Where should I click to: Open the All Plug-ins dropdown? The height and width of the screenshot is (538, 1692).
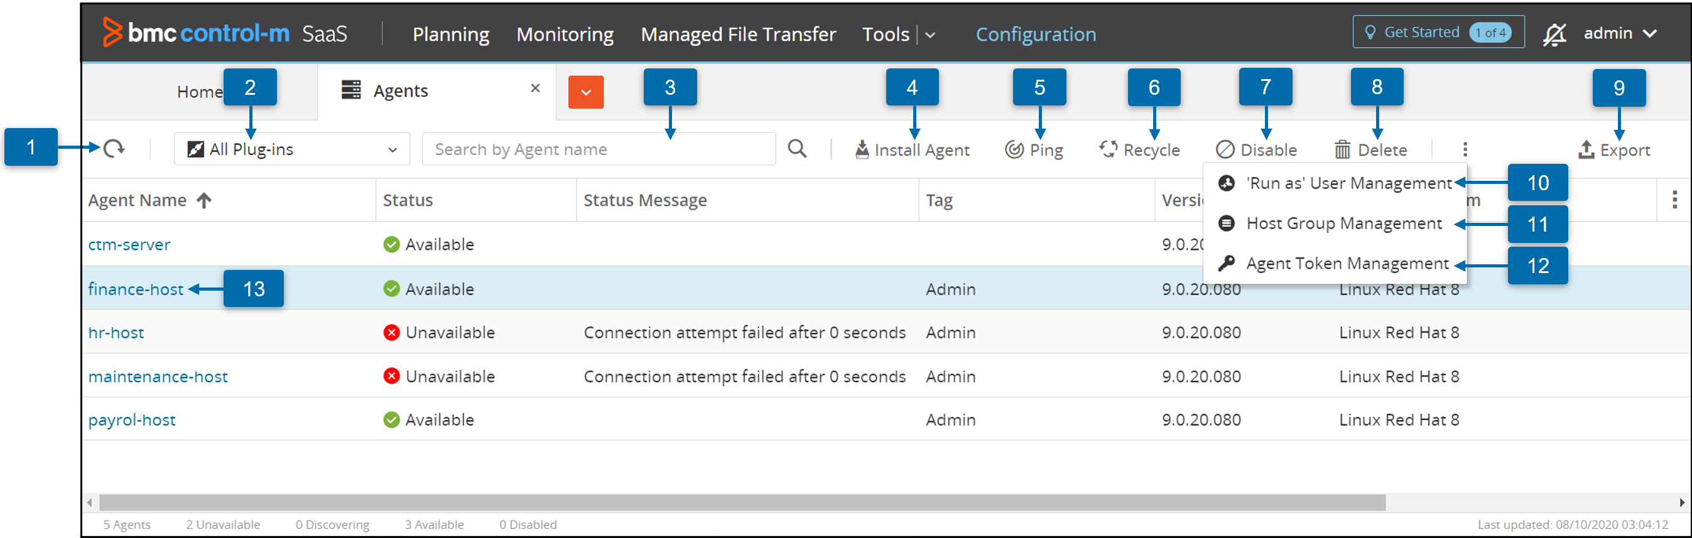click(x=291, y=149)
